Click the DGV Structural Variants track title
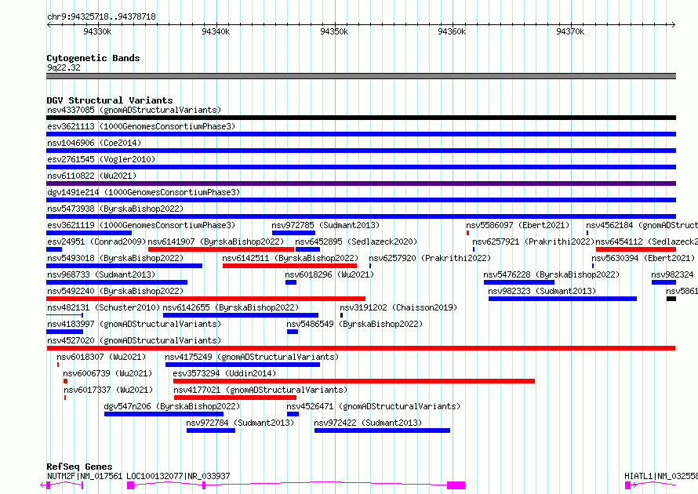The height and width of the screenshot is (494, 698). coord(109,100)
